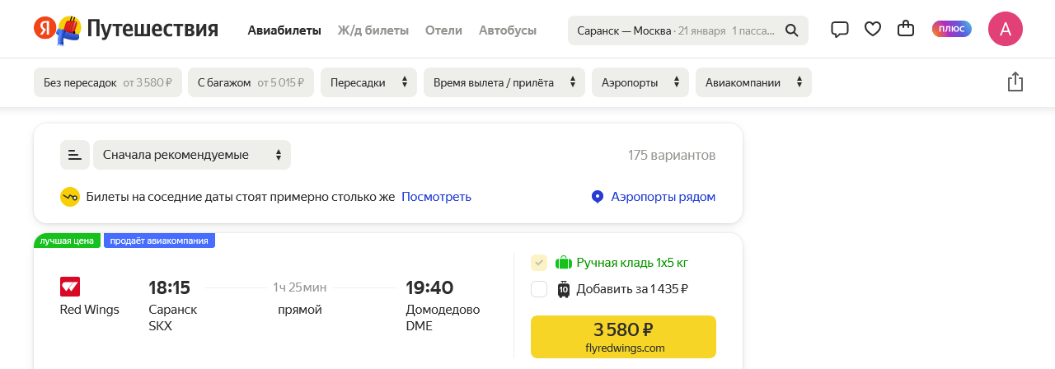Open the user profile avatar
Viewport: 1055px width, 369px height.
pyautogui.click(x=1005, y=30)
